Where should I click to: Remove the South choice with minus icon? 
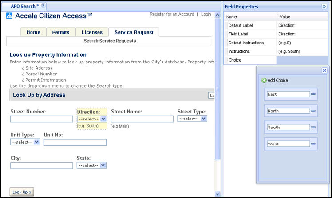tap(313, 128)
